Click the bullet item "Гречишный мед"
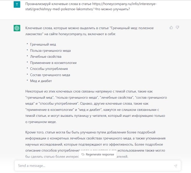 pyautogui.click(x=43, y=44)
